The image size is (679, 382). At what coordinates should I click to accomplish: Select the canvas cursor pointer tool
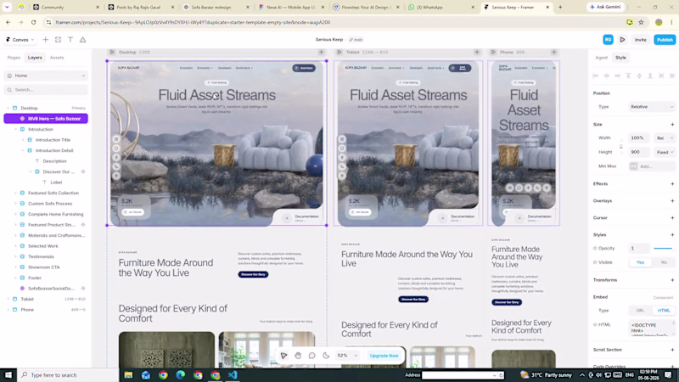[283, 356]
